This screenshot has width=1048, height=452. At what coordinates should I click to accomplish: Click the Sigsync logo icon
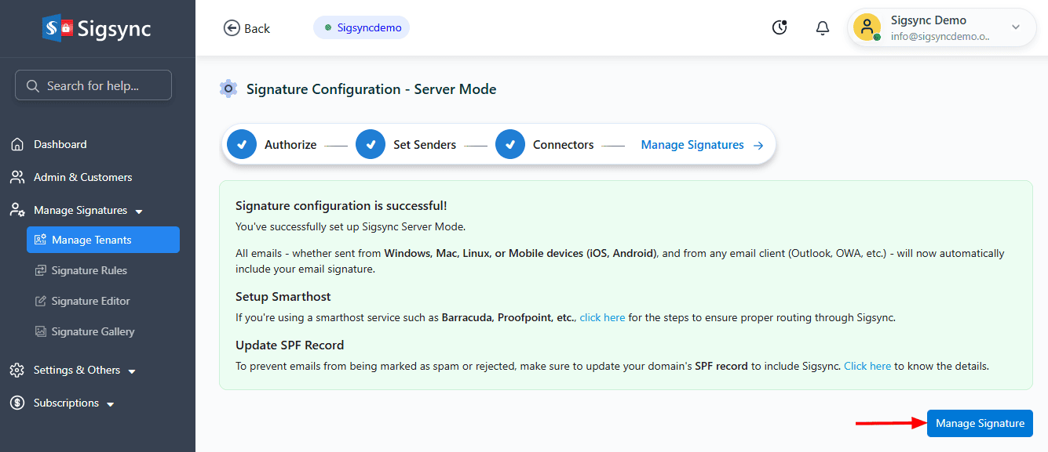click(57, 29)
